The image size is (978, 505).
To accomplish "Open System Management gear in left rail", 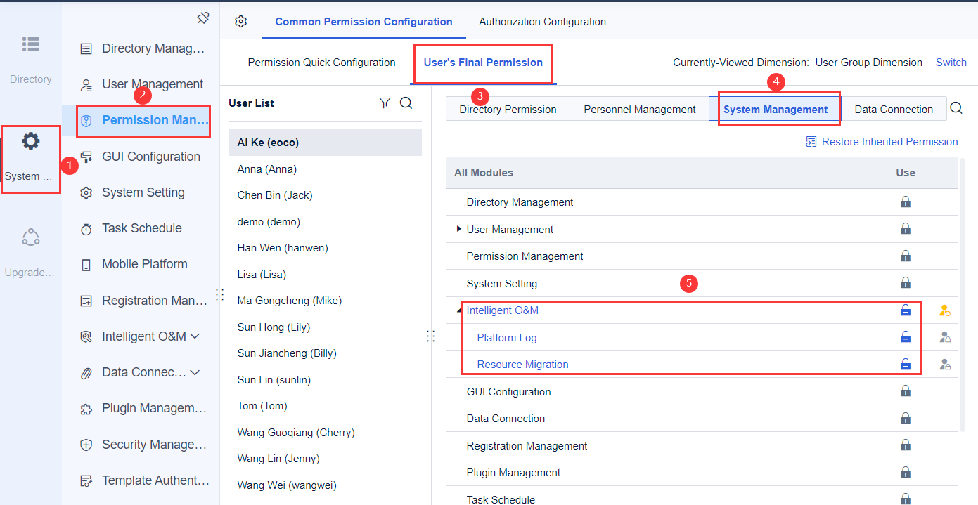I will pos(30,141).
